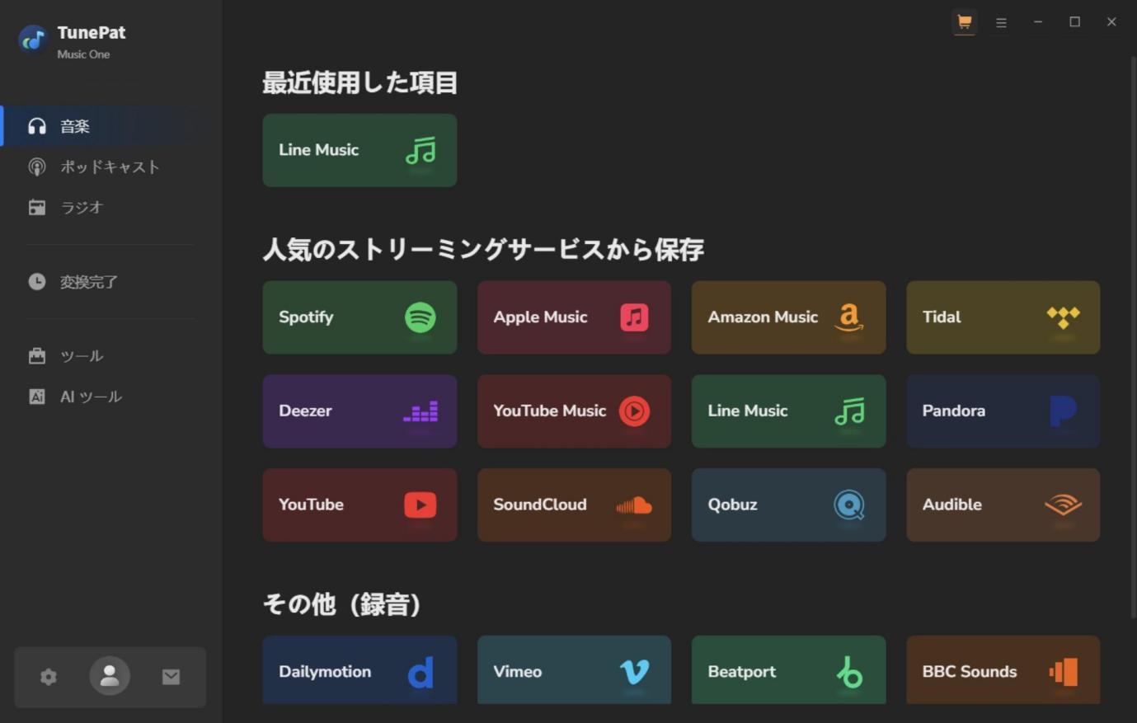Image resolution: width=1137 pixels, height=723 pixels.
Task: Click the TunePat logo icon
Action: (33, 39)
